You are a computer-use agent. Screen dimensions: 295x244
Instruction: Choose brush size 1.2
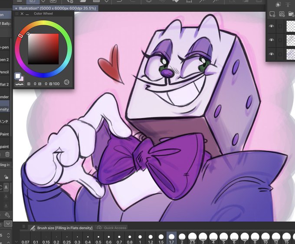click(x=151, y=238)
